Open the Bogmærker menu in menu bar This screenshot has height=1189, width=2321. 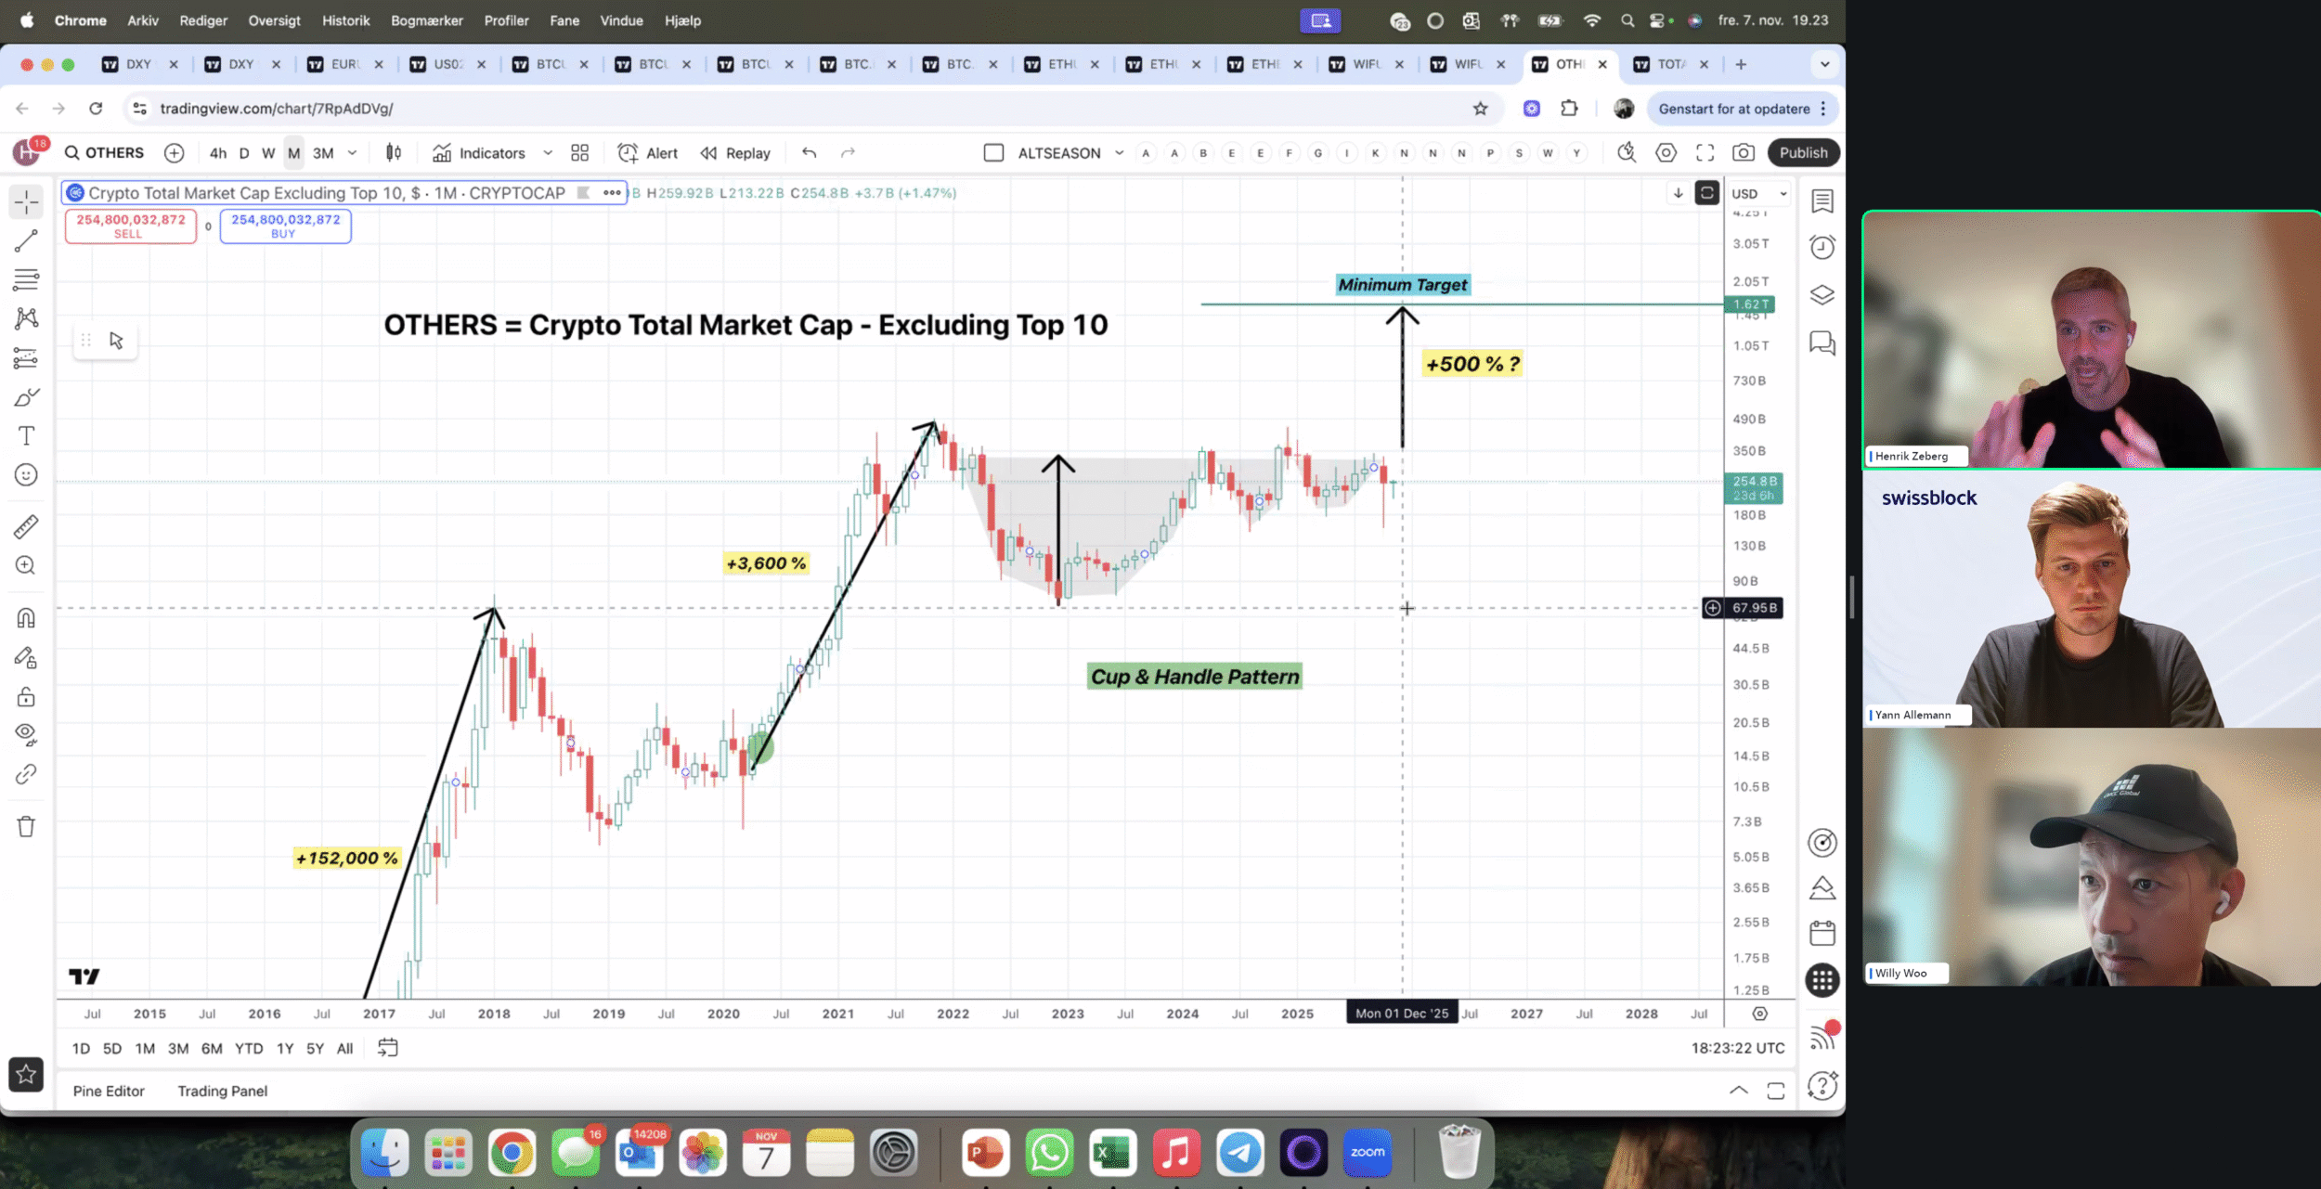[426, 20]
